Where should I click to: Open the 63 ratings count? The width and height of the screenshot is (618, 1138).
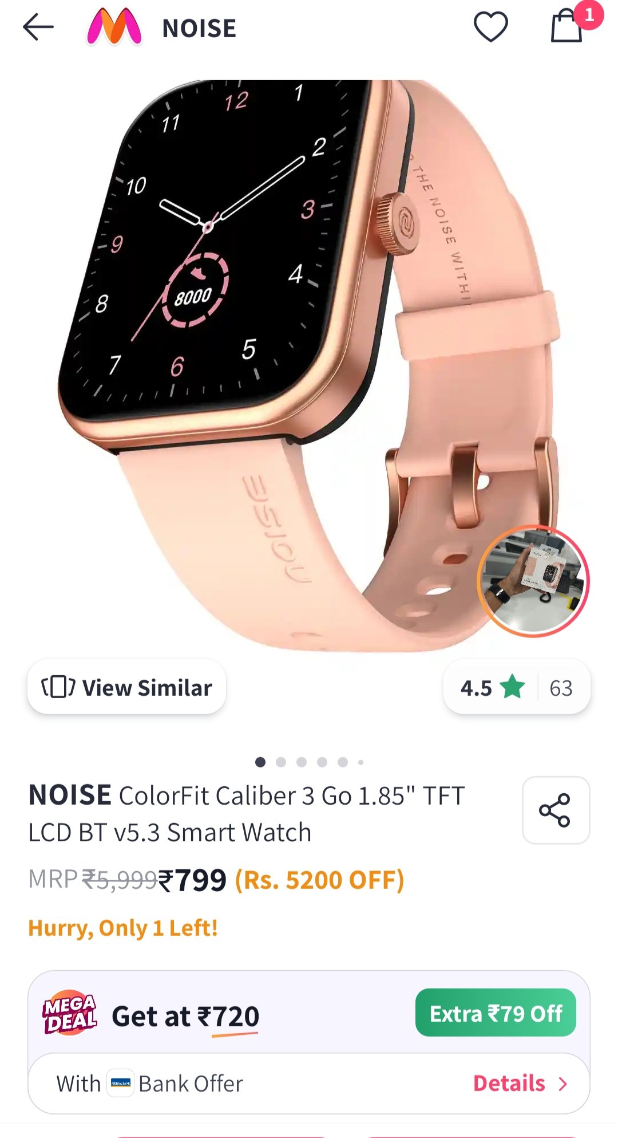[x=561, y=688]
